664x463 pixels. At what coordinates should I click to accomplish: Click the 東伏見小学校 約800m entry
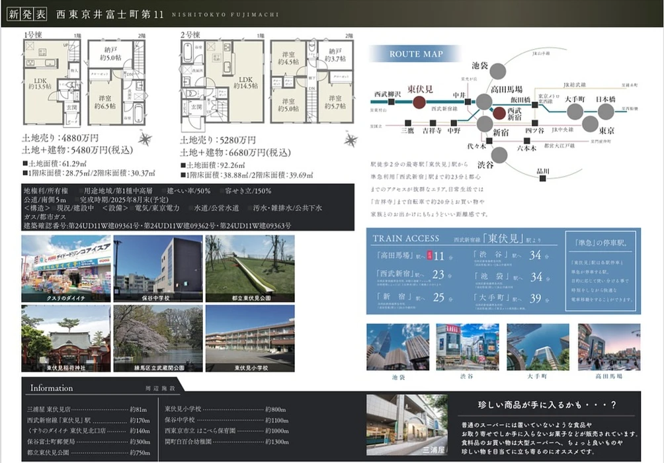click(226, 409)
